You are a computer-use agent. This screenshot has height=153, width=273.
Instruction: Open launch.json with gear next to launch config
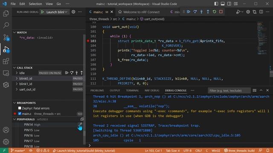pos(73,12)
